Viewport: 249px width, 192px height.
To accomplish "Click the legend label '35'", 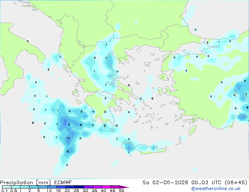I will pyautogui.click(x=94, y=190).
